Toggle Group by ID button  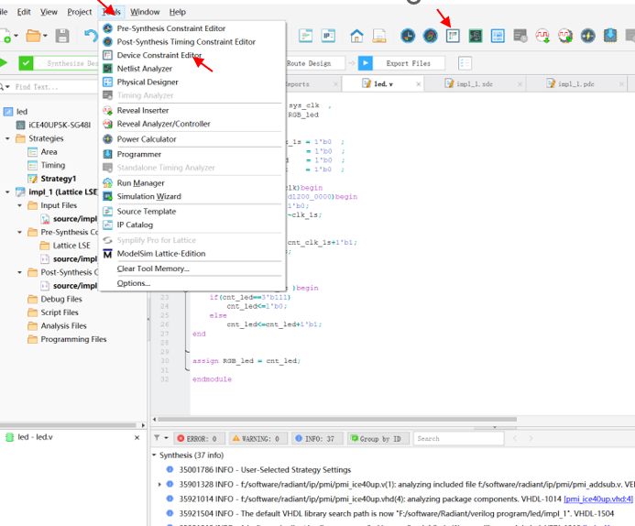coord(378,439)
